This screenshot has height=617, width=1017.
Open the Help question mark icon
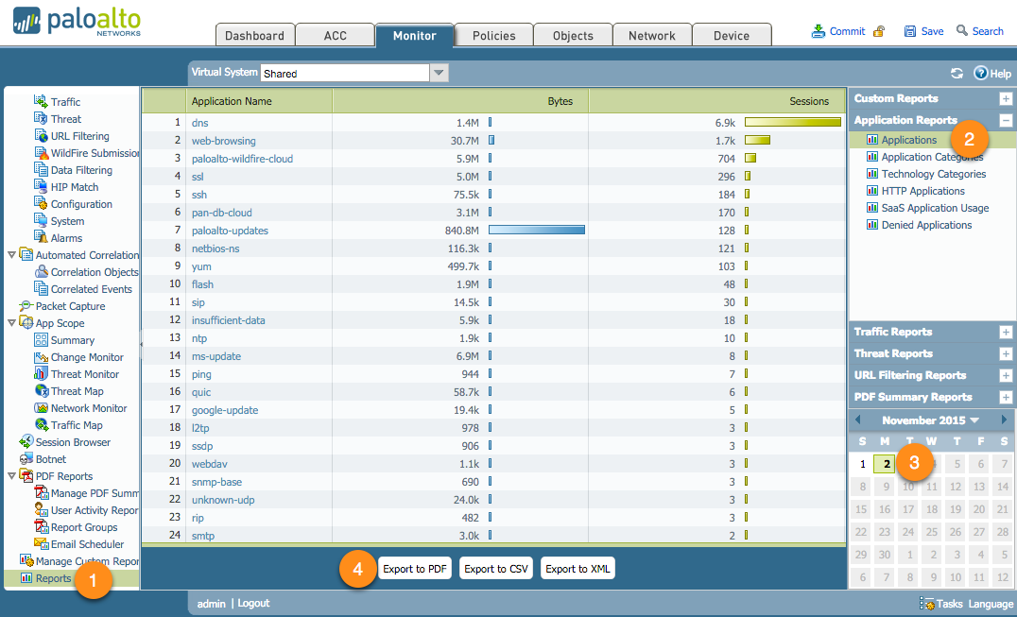click(x=980, y=73)
